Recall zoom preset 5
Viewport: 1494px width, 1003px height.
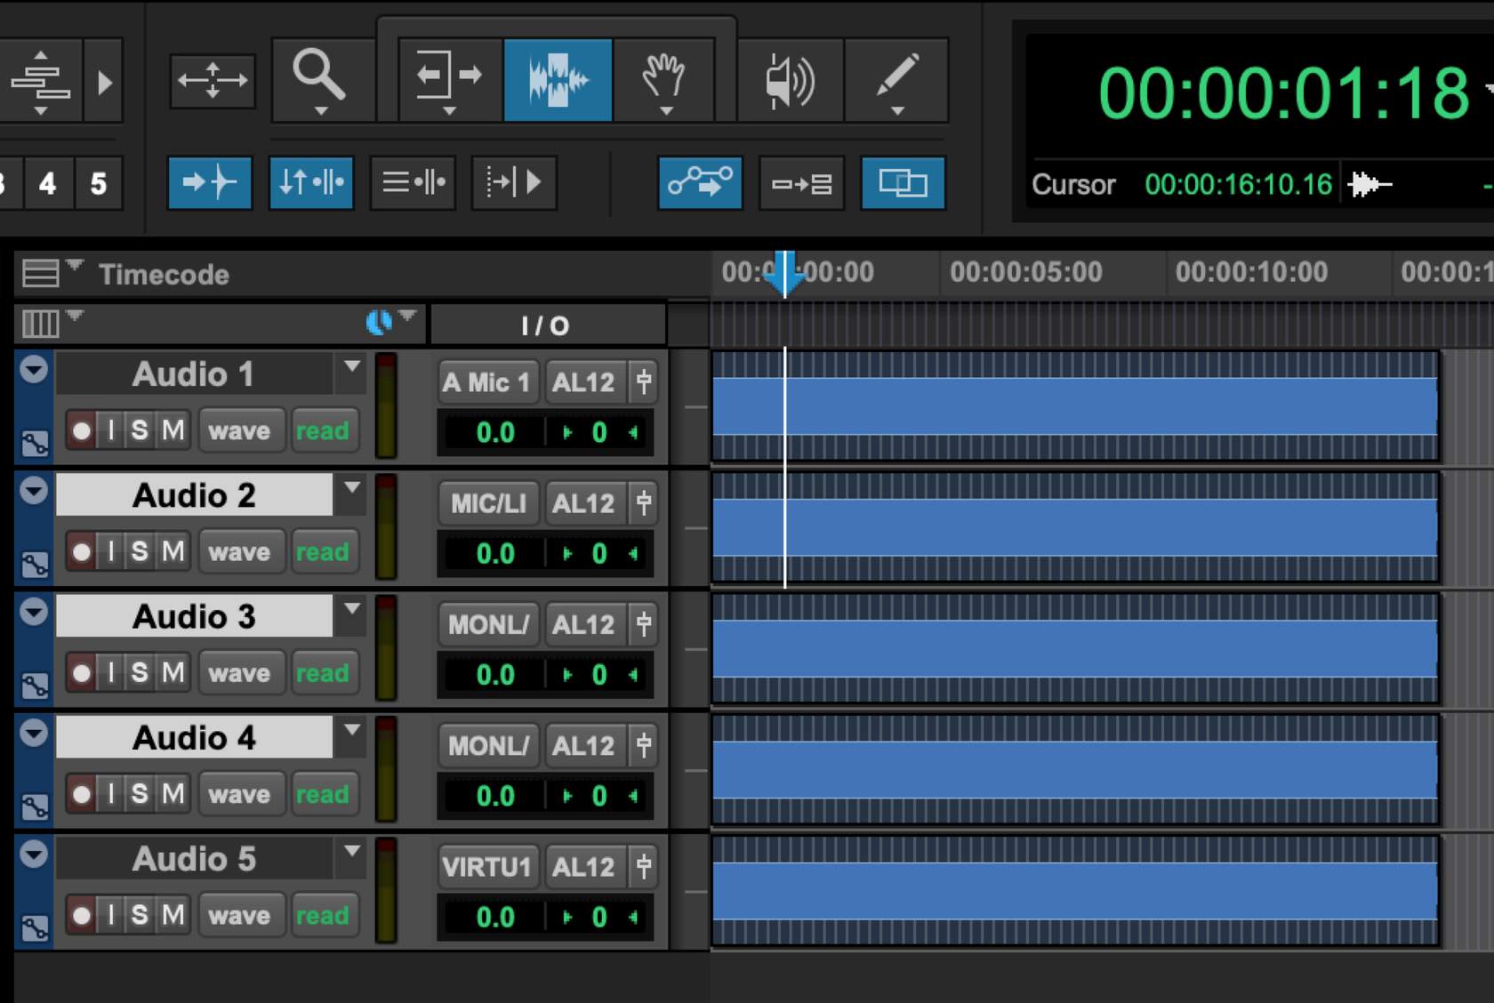coord(99,184)
